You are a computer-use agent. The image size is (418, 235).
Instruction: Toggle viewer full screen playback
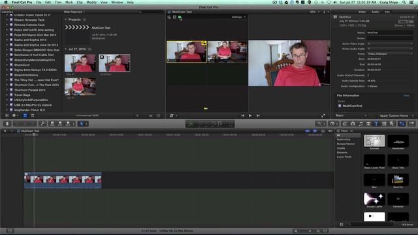click(x=323, y=116)
